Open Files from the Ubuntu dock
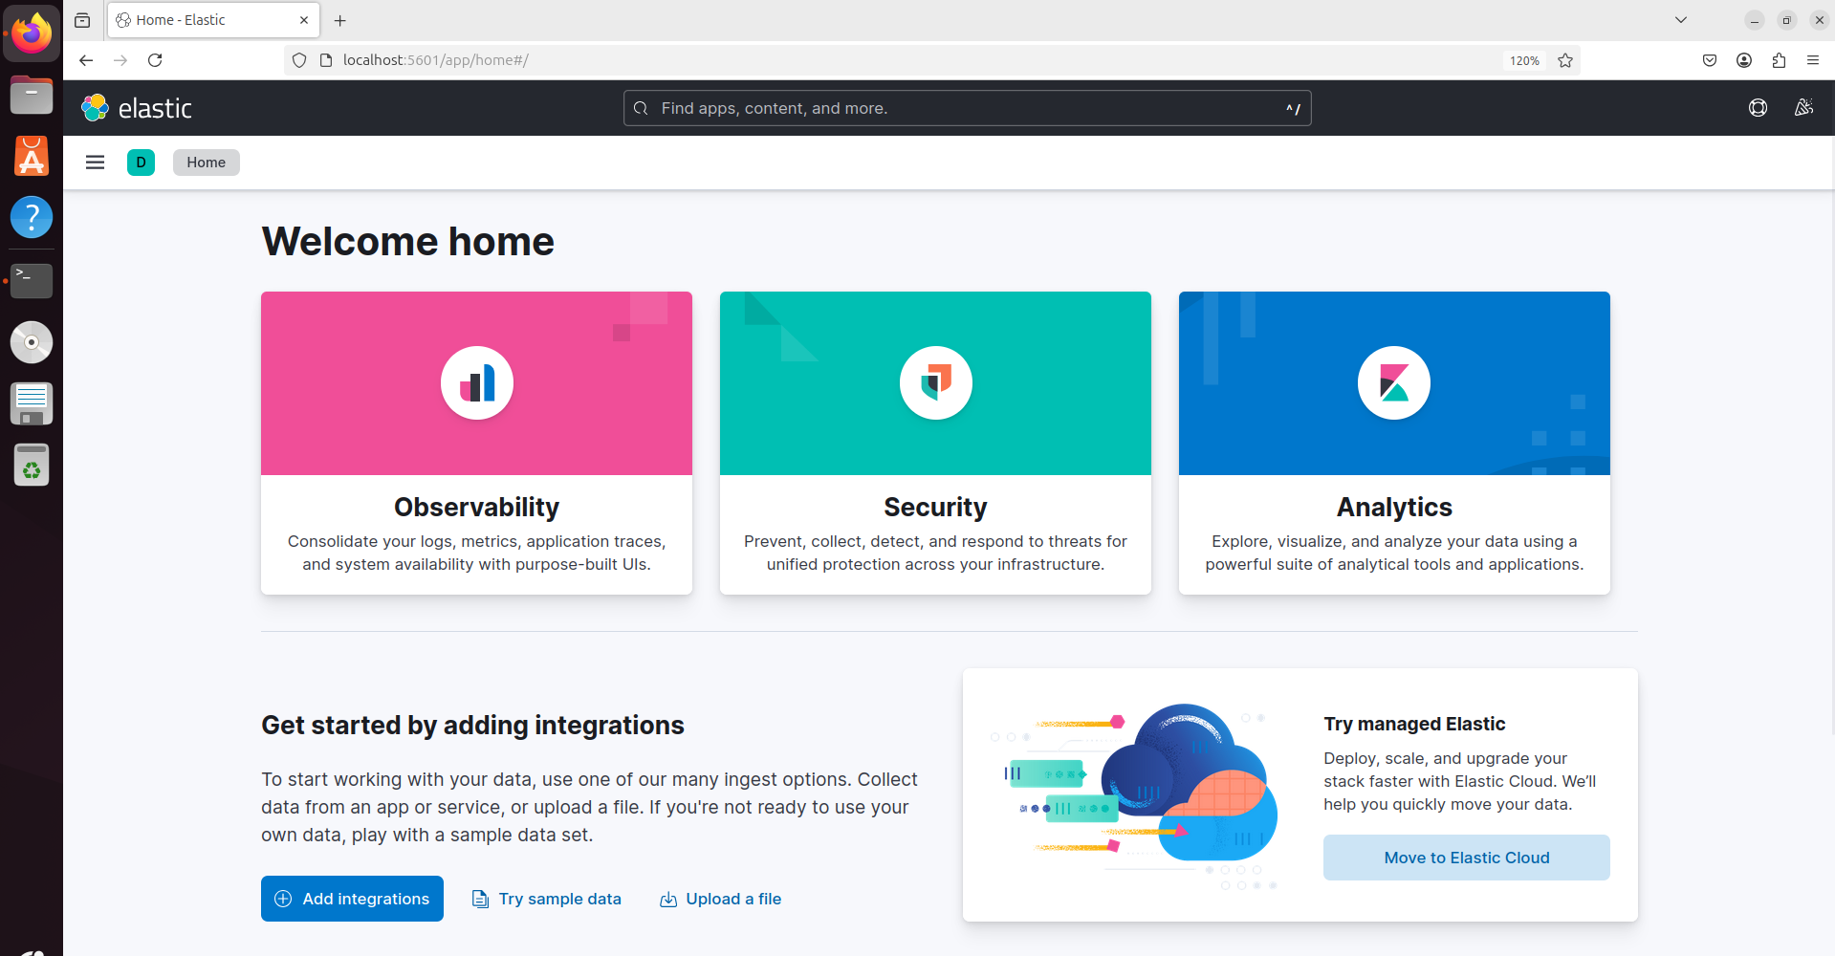 pyautogui.click(x=32, y=95)
